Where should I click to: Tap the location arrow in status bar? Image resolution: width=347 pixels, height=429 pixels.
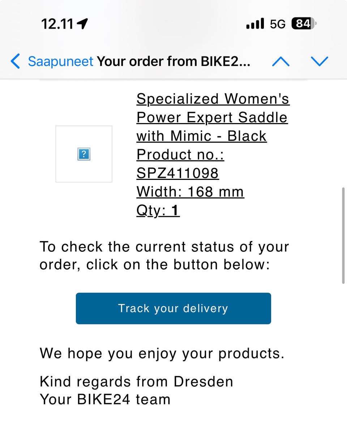click(x=82, y=24)
